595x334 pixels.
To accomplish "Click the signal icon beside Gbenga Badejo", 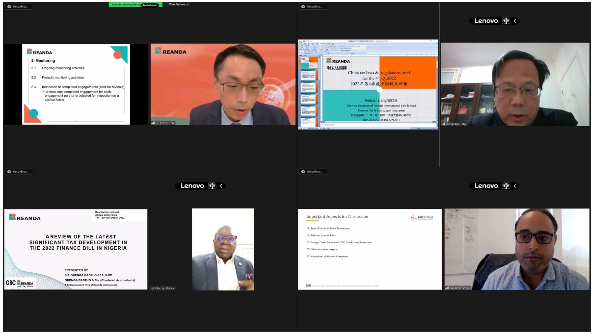I will [x=152, y=289].
